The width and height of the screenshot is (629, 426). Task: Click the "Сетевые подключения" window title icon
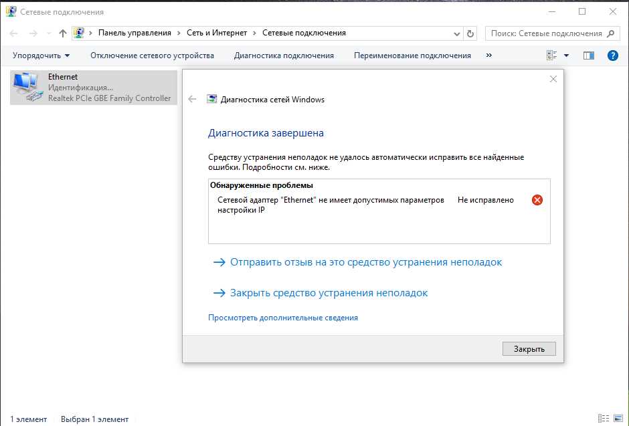(11, 11)
